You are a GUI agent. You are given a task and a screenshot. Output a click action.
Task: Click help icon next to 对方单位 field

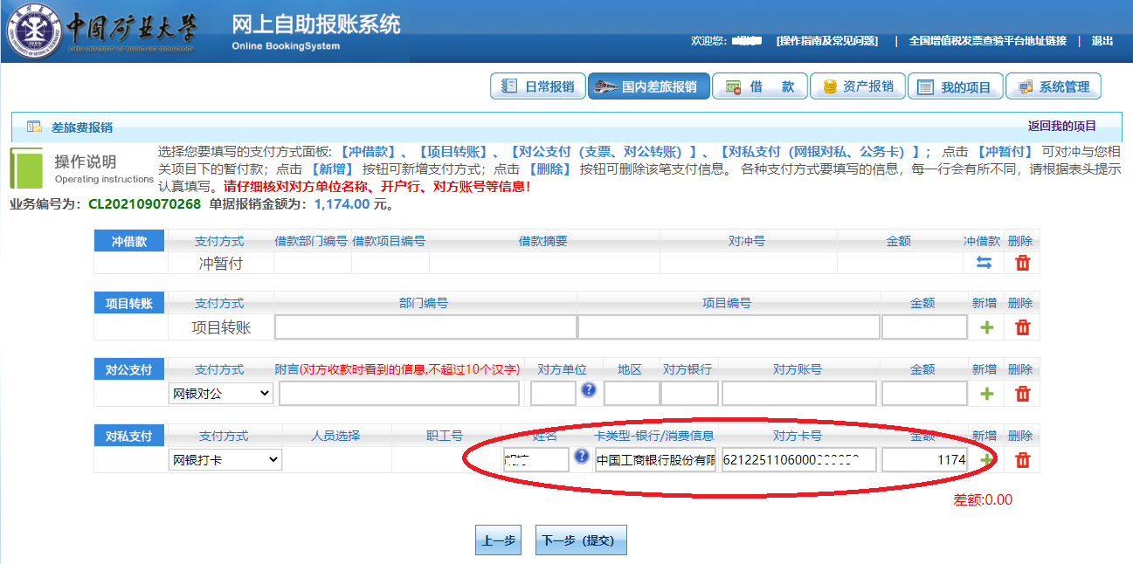[589, 390]
